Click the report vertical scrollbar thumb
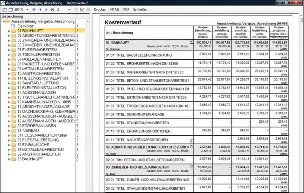The width and height of the screenshot is (304, 193). [301, 21]
